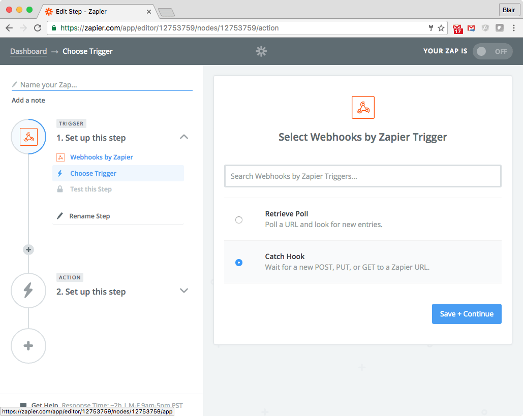The width and height of the screenshot is (523, 416).
Task: Bookmark this page with the star icon
Action: pyautogui.click(x=441, y=28)
